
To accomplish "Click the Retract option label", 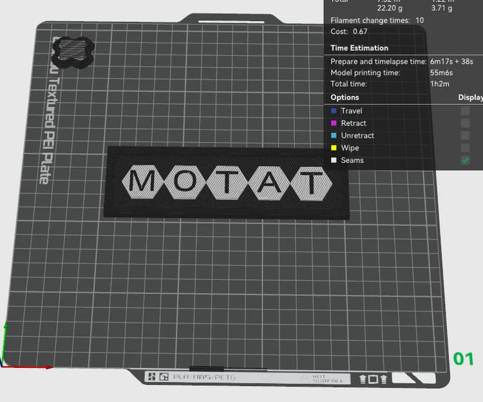I will click(354, 123).
